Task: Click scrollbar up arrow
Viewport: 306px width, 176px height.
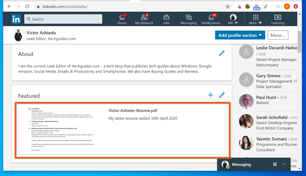Action: click(300, 14)
